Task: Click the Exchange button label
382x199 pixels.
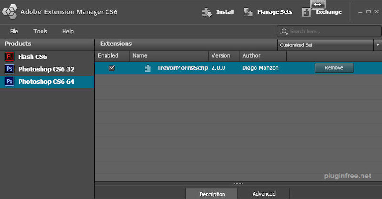Action: pos(329,12)
